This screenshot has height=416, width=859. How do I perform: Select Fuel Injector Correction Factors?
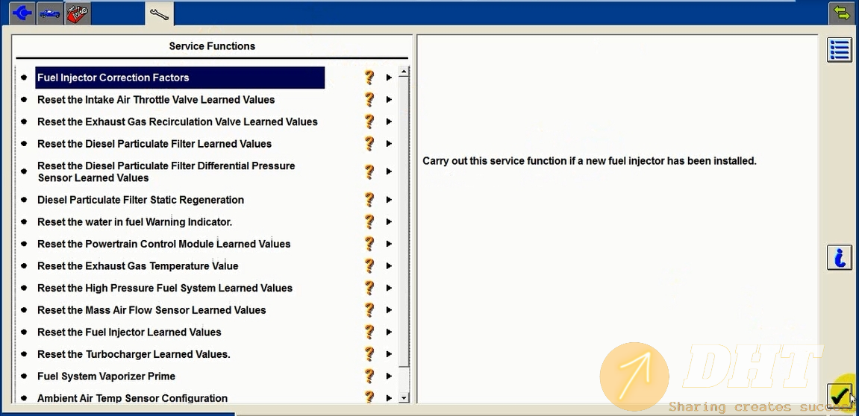point(180,78)
